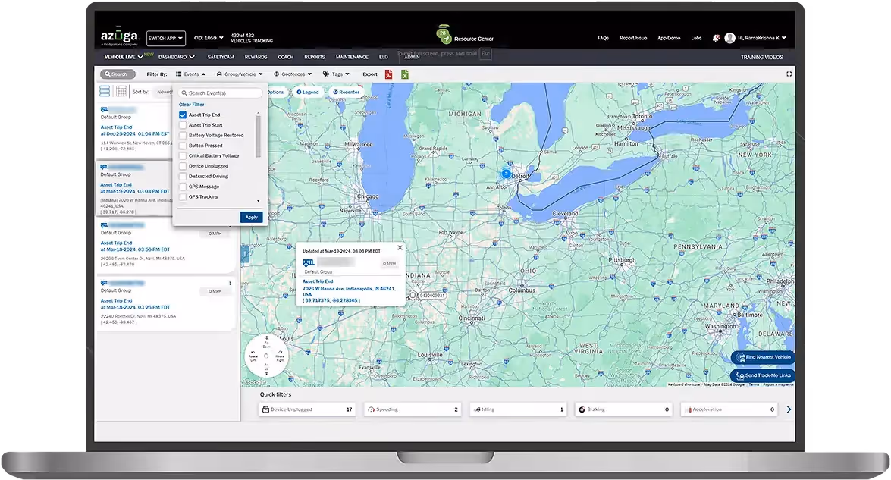Viewport: 891px width, 480px height.
Task: Click truck icon on first vehicle card
Action: point(104,110)
